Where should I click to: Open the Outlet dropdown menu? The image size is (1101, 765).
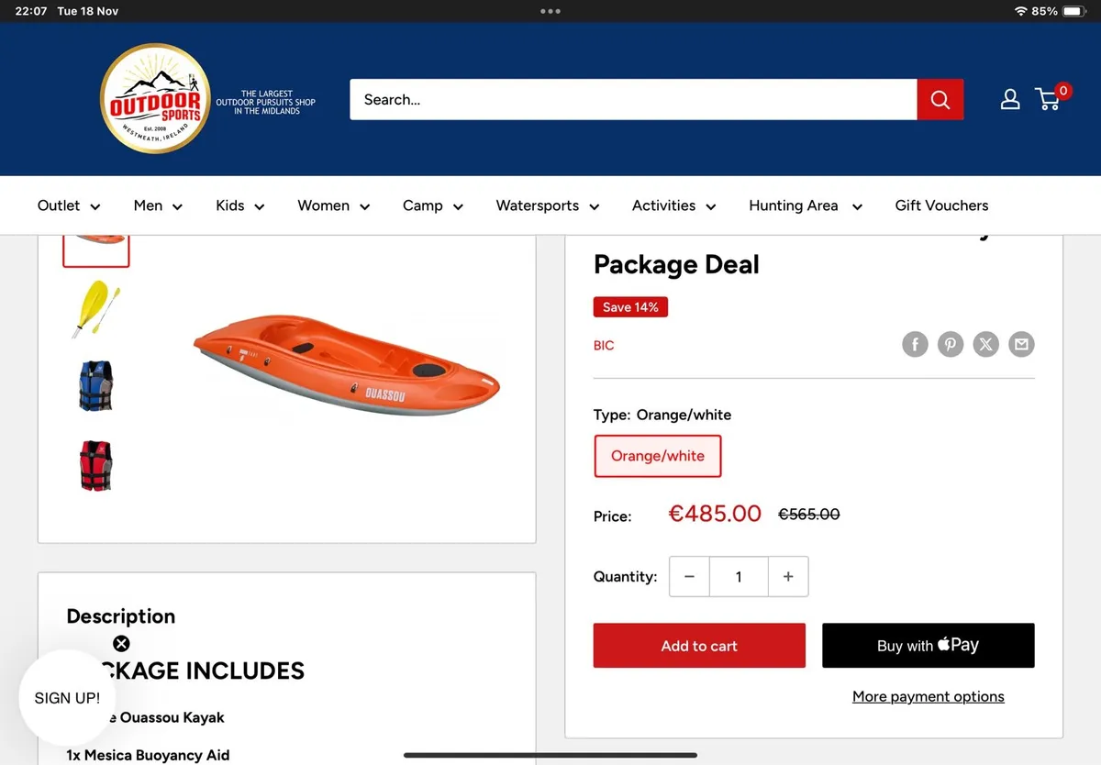(x=68, y=205)
